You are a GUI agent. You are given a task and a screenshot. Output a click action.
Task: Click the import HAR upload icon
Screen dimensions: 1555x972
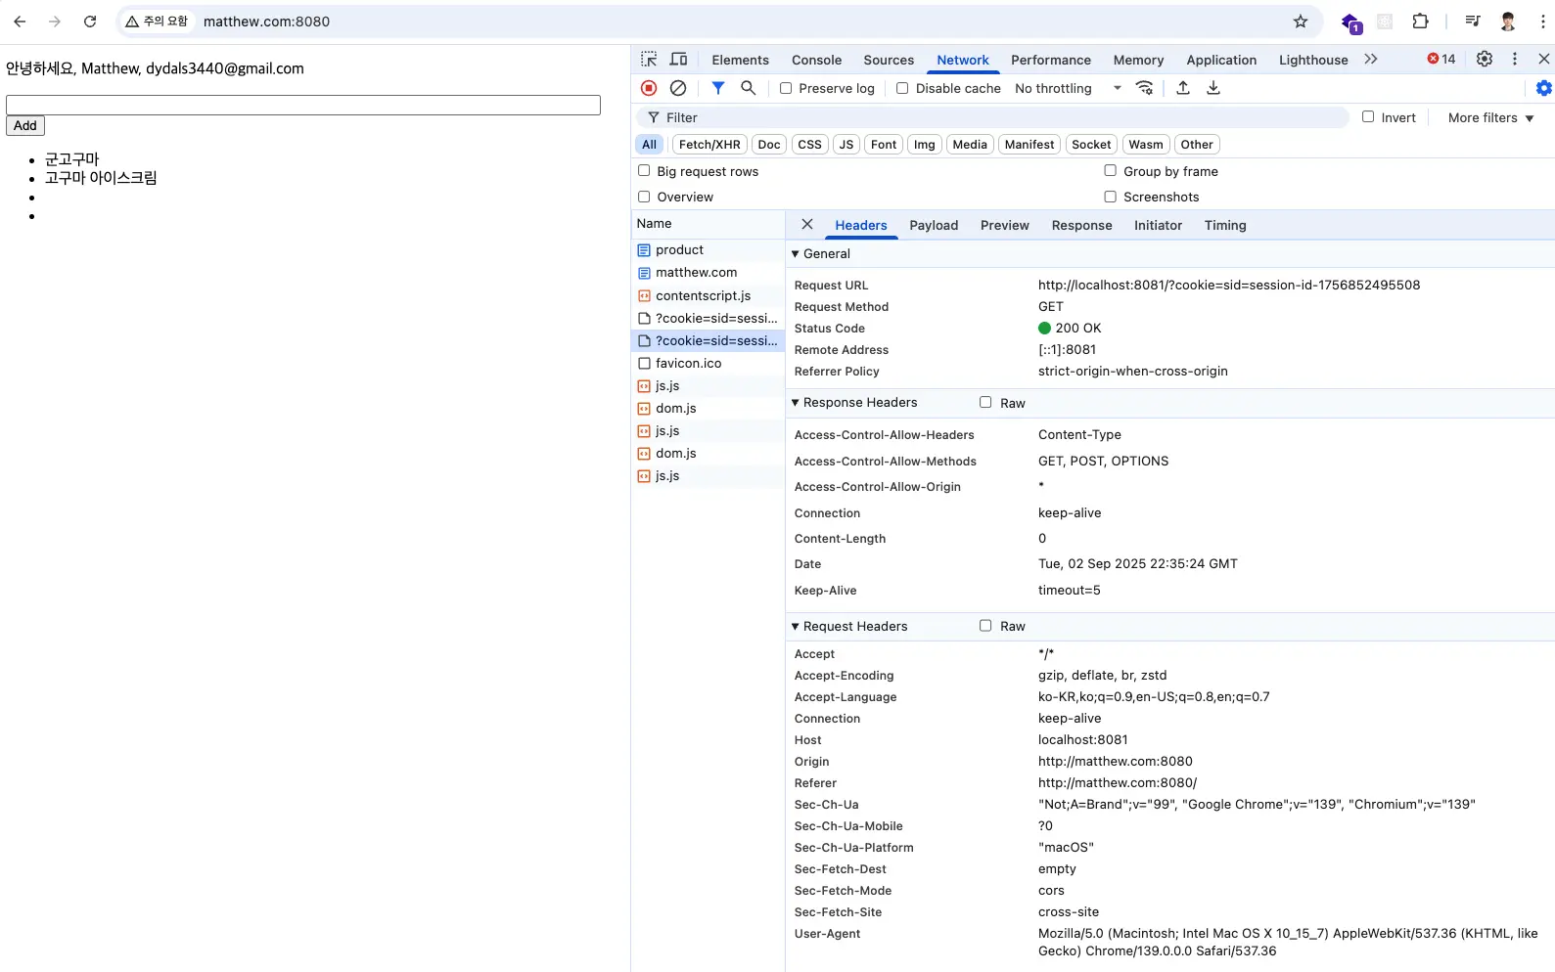[1183, 88]
